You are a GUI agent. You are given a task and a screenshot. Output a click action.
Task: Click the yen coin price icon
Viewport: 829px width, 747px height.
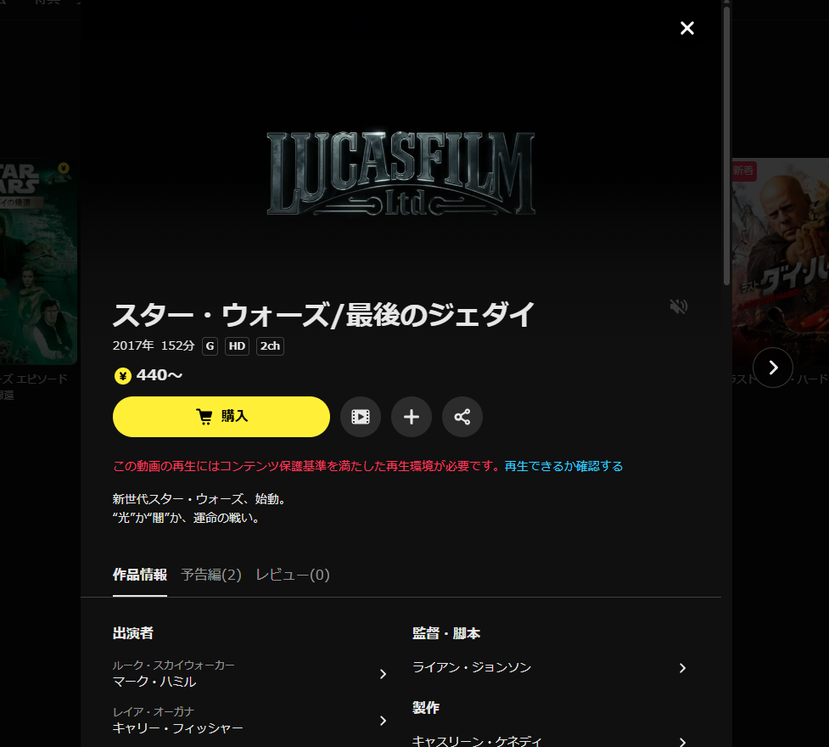click(123, 376)
